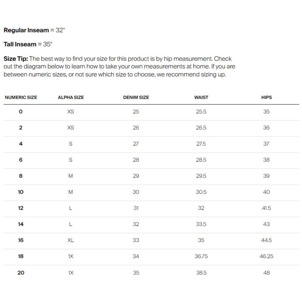Click waist value 25.5
The width and height of the screenshot is (302, 302).
click(x=201, y=111)
